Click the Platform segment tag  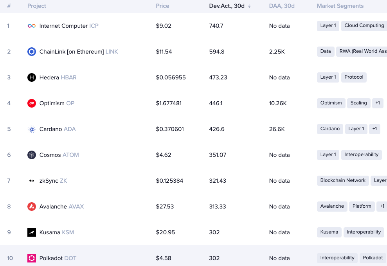[x=362, y=206]
